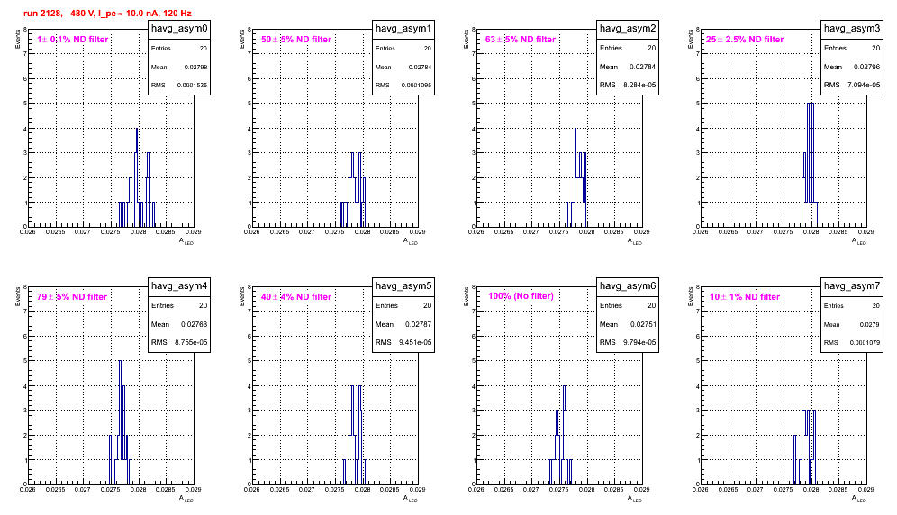
Task: Click RMS value 7.094e-05 in havg_asym3 box
Action: (x=864, y=85)
